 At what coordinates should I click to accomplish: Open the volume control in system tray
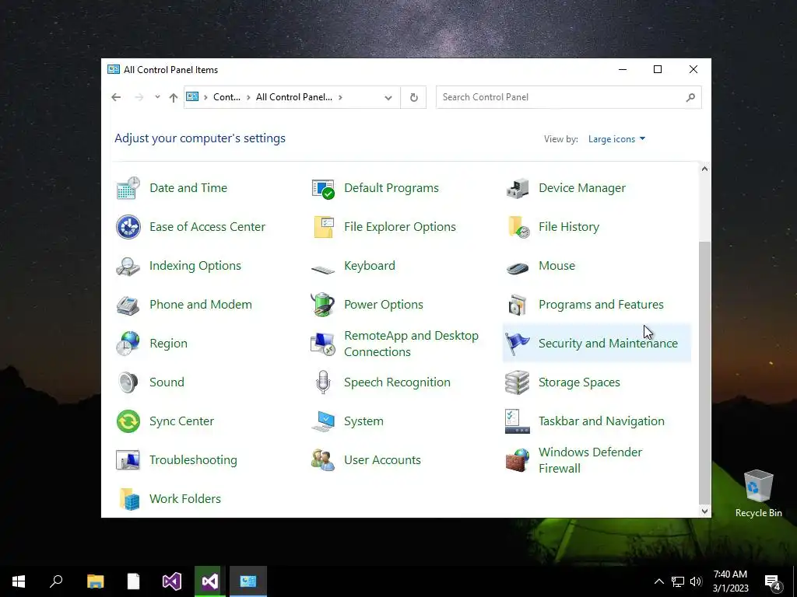point(697,581)
